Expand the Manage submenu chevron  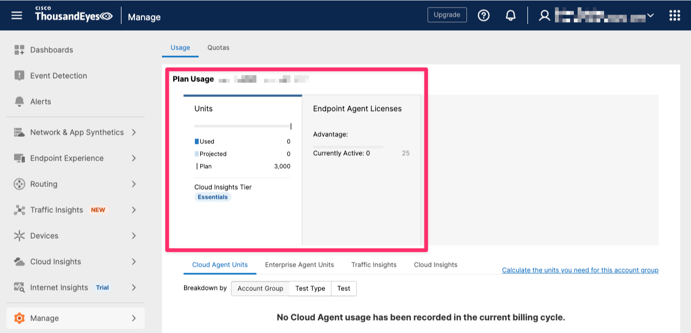[134, 318]
